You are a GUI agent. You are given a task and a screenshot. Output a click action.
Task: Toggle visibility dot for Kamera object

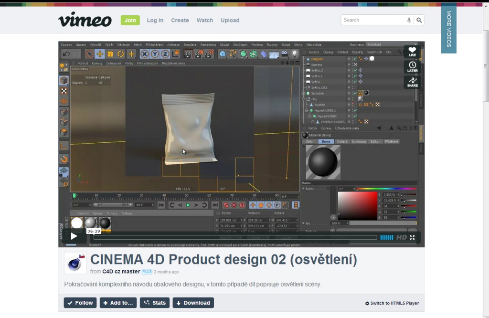pos(349,64)
